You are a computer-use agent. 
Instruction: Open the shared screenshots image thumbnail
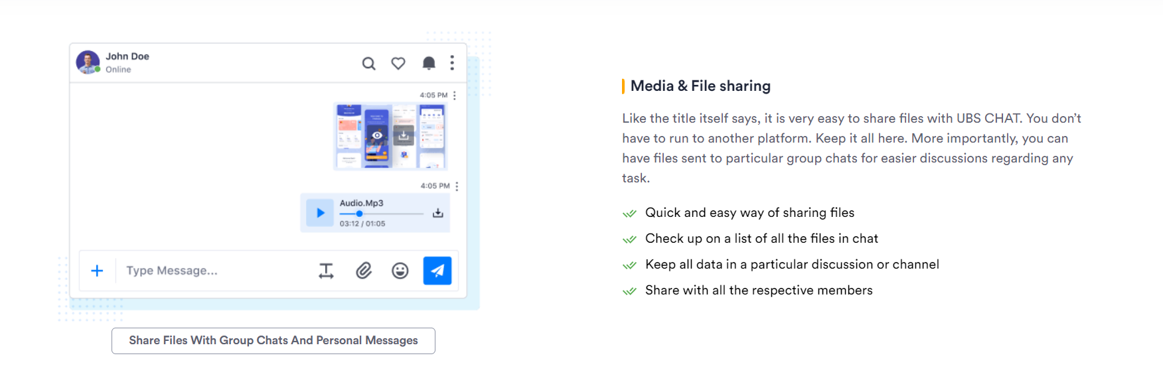click(x=390, y=136)
